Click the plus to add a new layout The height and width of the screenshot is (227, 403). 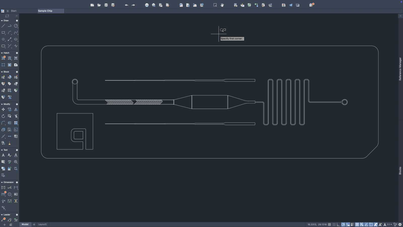[34, 224]
